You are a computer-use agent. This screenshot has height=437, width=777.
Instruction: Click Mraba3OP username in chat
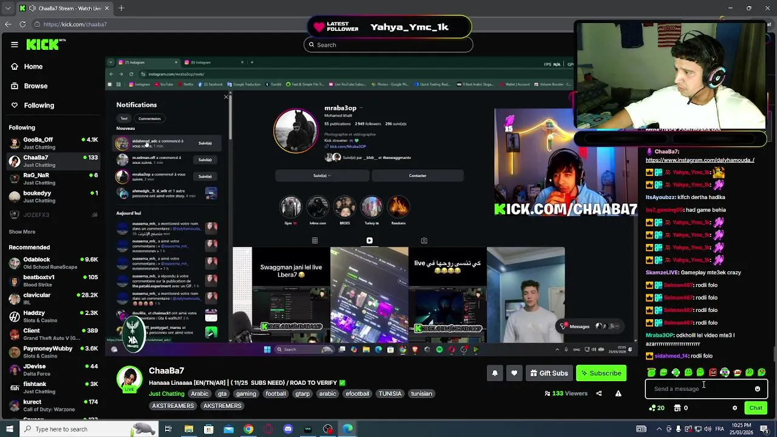(660, 335)
